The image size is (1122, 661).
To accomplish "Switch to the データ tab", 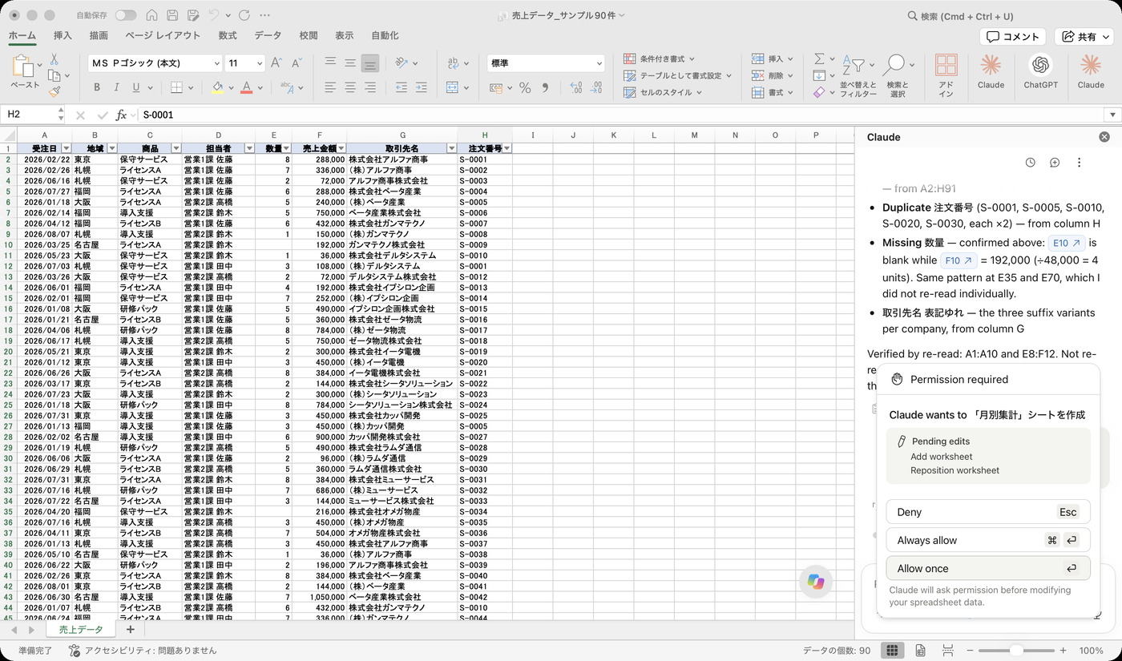I will tap(268, 36).
